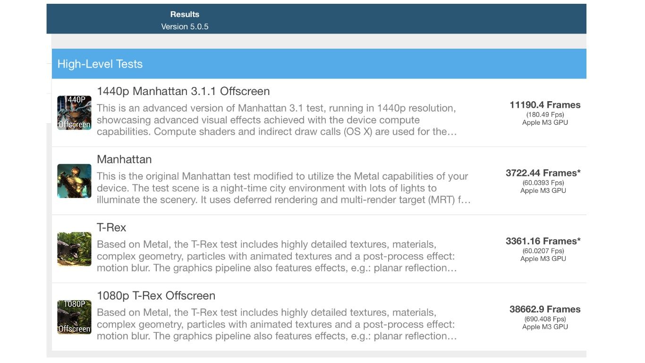
Task: Click the Manhattan night-time city description
Action: [284, 188]
